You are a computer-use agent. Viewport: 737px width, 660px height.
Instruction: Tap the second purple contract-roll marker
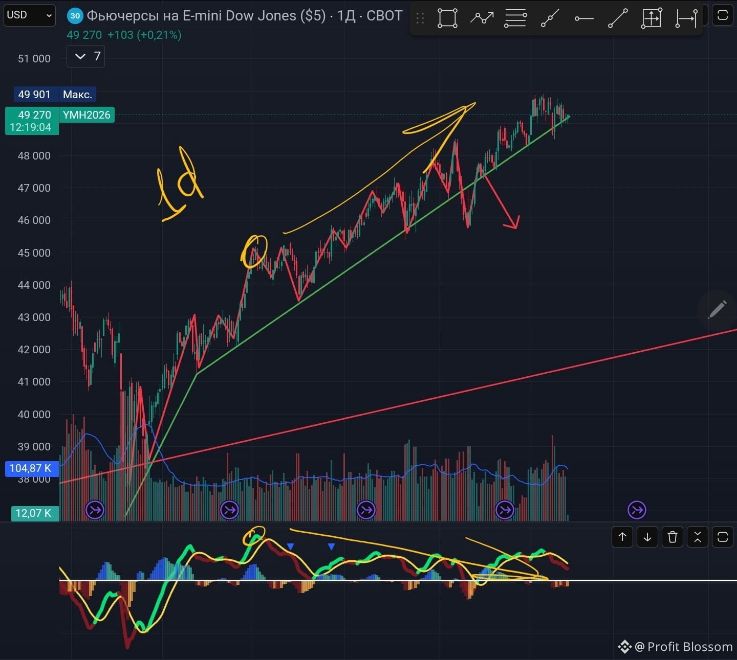[x=229, y=510]
